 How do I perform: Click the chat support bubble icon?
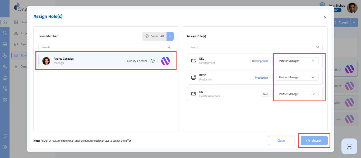[349, 146]
